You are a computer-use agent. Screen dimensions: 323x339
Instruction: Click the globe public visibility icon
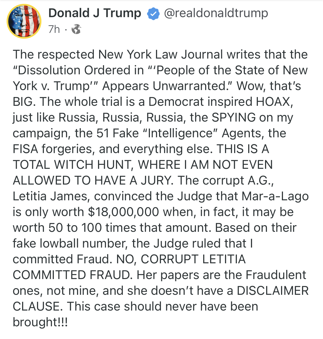coord(76,29)
